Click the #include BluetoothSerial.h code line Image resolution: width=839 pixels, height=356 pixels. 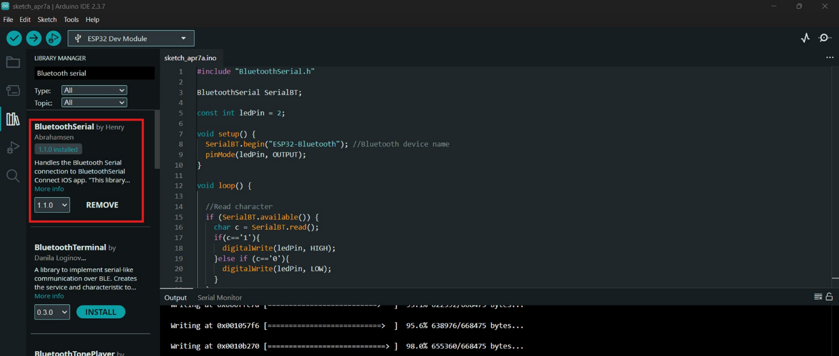[256, 71]
